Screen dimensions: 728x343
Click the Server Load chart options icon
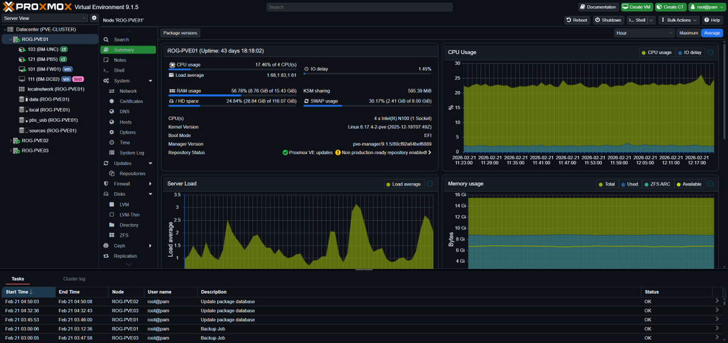[430, 184]
